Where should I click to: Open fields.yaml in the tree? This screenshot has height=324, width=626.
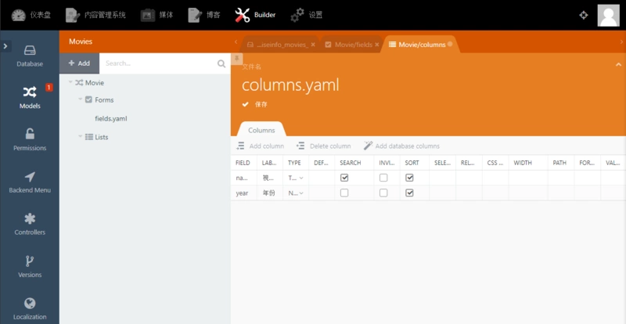tap(111, 119)
